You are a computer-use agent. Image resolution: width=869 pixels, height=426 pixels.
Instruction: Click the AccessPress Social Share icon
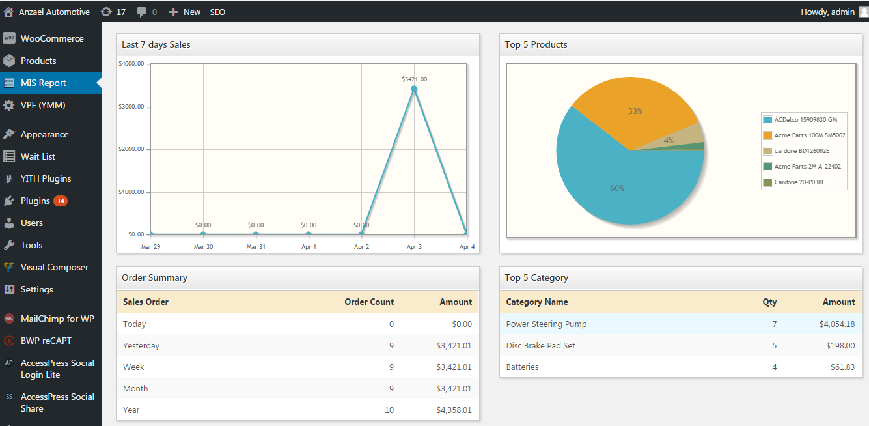9,397
